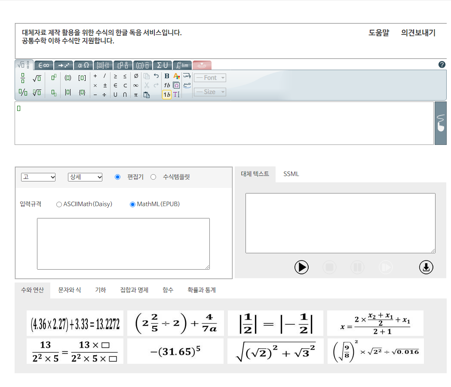Viewport: 451px width, 387px height.
Task: Choose ASCIIMath (Daisy) input format
Action: [x=59, y=205]
